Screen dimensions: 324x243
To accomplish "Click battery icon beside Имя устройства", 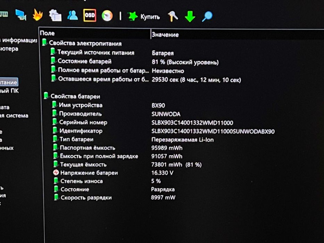I will pyautogui.click(x=54, y=104).
